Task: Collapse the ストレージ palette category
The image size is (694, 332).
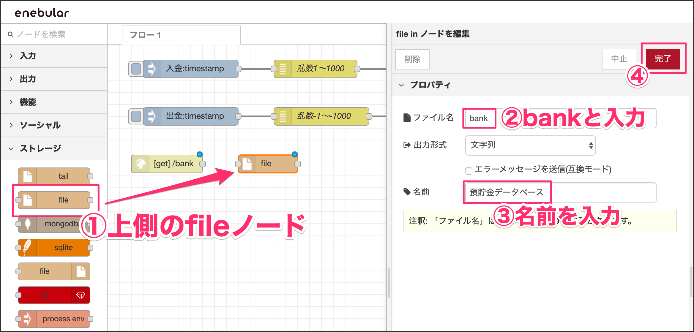Action: point(54,148)
